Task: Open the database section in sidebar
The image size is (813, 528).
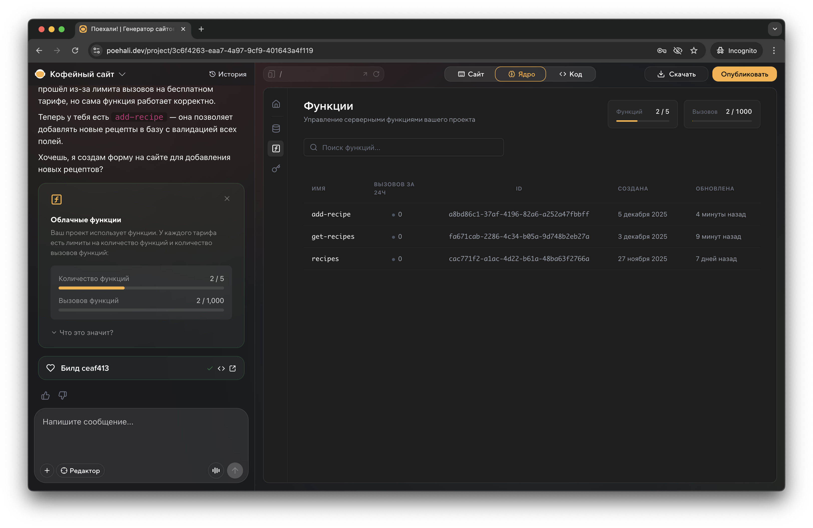Action: click(276, 128)
